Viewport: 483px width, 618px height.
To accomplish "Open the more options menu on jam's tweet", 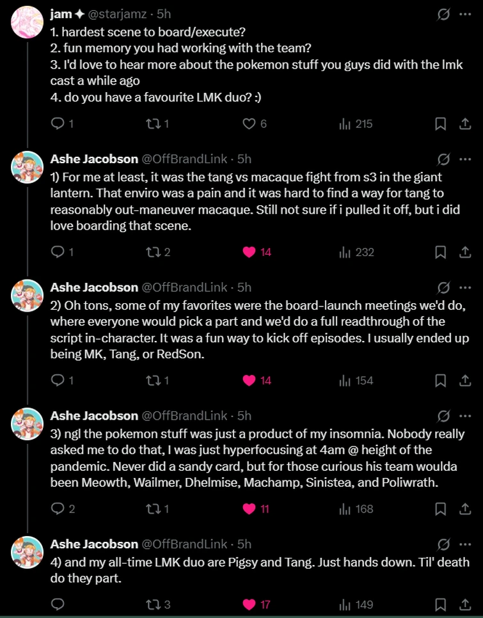I will coord(464,13).
